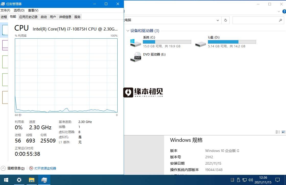Switch Explorer to details view icon
Screen dimensions: 286x185
[278, 132]
